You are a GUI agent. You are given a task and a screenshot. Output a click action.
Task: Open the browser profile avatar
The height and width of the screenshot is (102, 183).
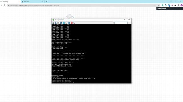[182, 5]
